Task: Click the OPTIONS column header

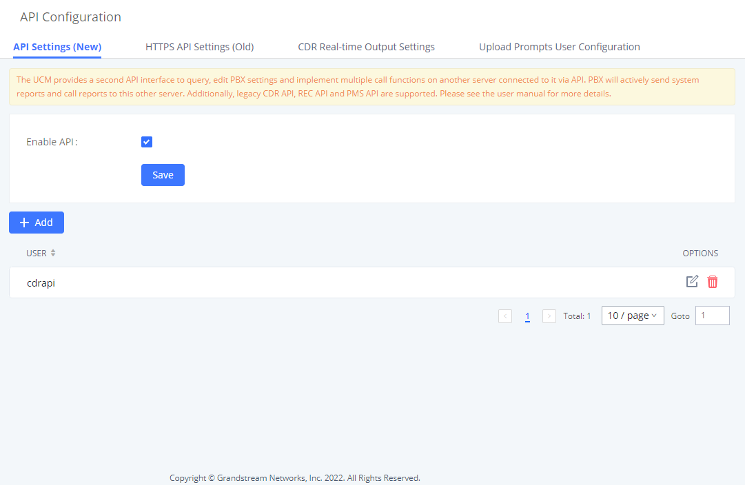Action: [700, 254]
